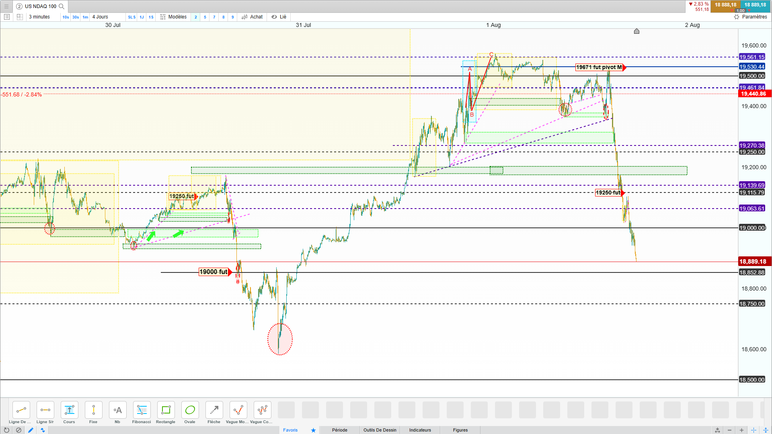The width and height of the screenshot is (772, 434).
Task: Switch to the Figures tab
Action: click(x=460, y=430)
